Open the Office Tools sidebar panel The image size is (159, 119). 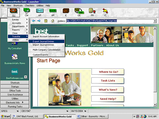tap(15, 91)
